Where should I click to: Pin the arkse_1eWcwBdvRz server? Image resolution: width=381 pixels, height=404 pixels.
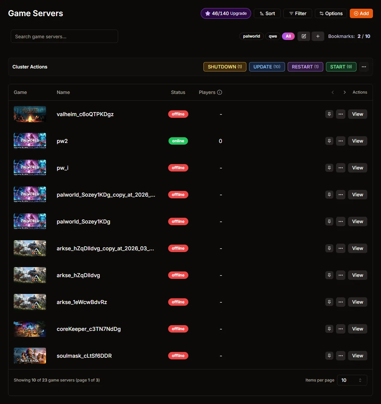tap(329, 302)
